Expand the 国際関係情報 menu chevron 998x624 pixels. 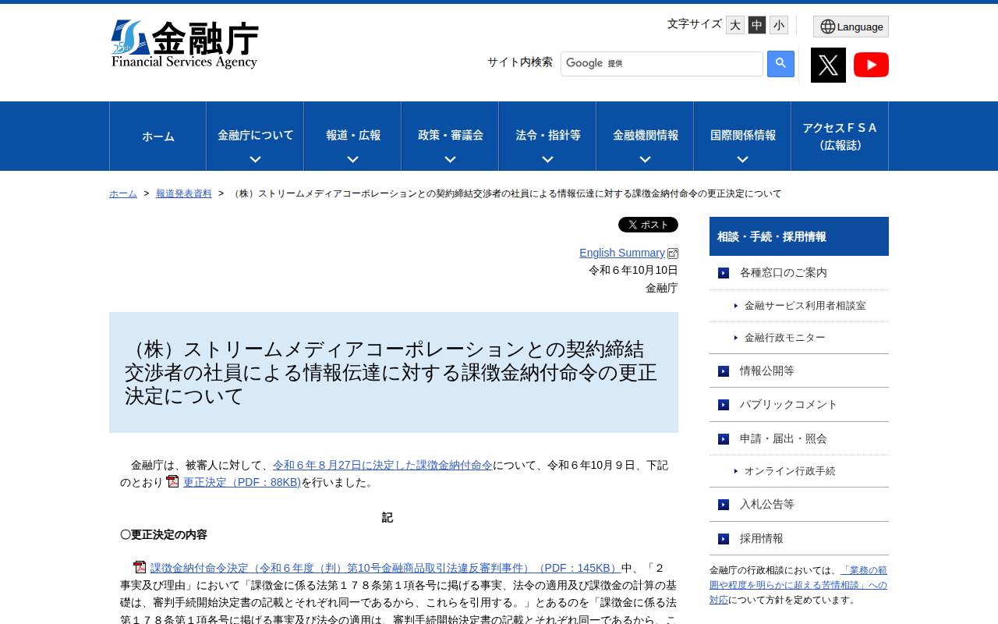click(742, 159)
